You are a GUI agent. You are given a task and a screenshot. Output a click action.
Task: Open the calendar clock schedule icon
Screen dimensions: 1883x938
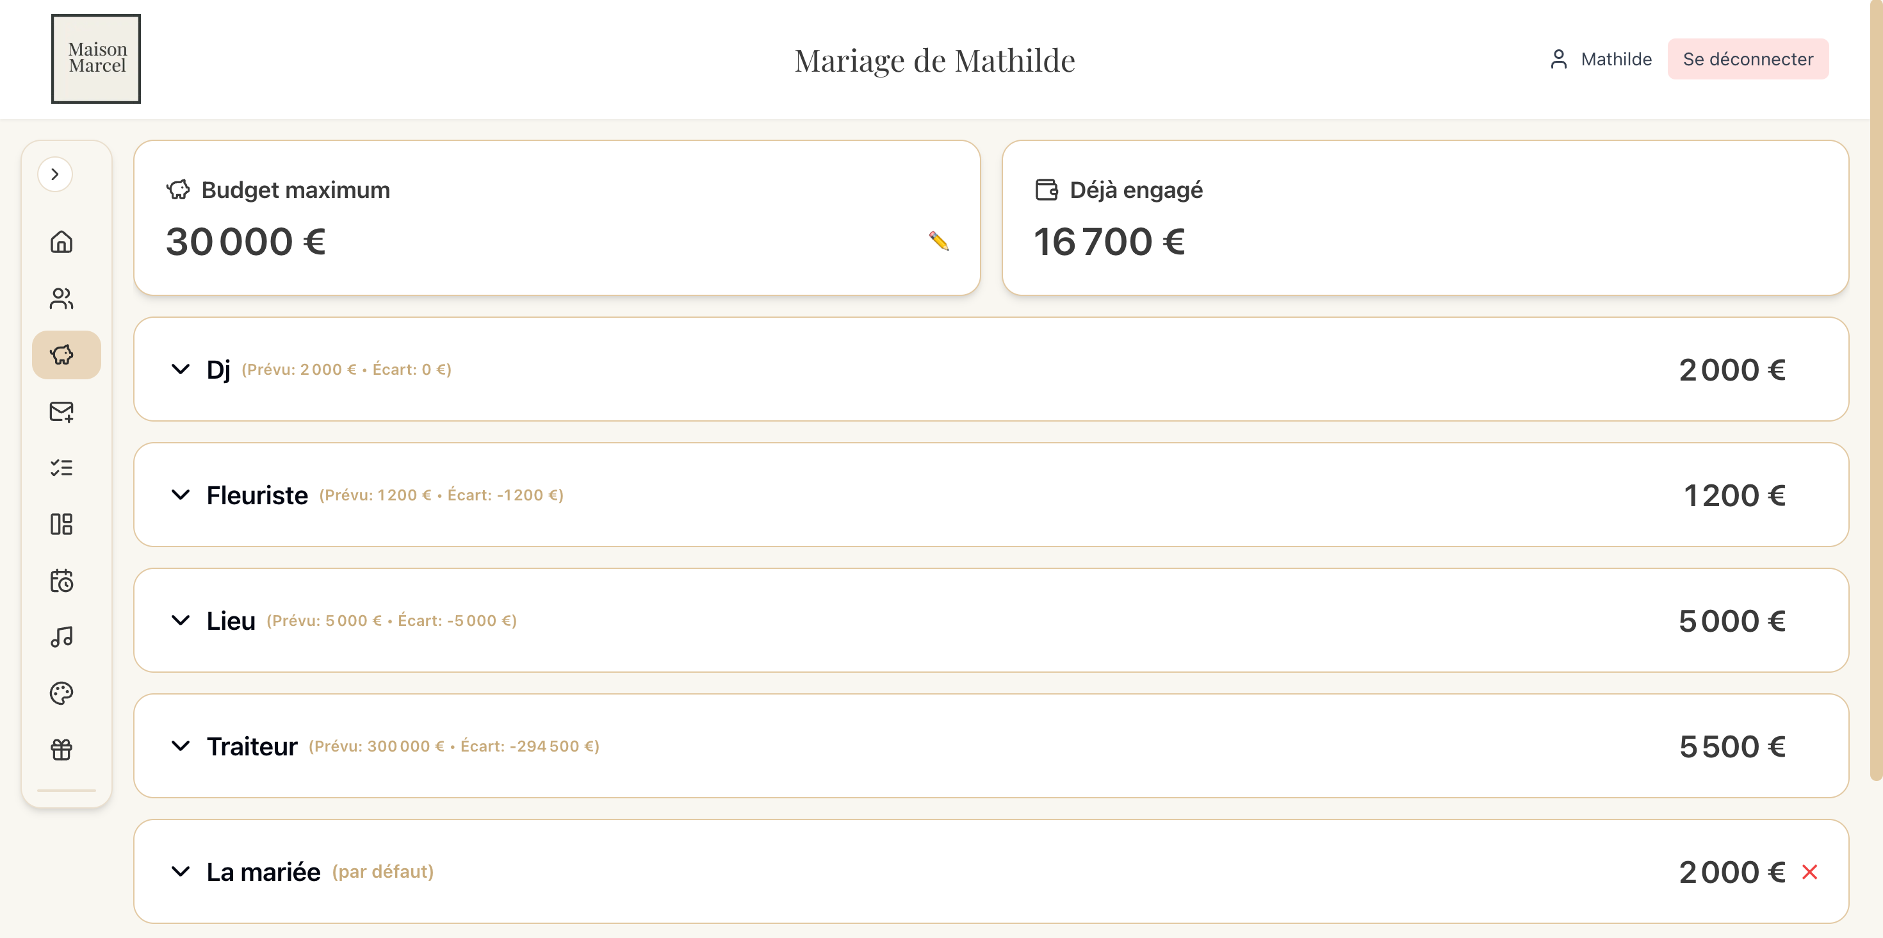coord(61,581)
